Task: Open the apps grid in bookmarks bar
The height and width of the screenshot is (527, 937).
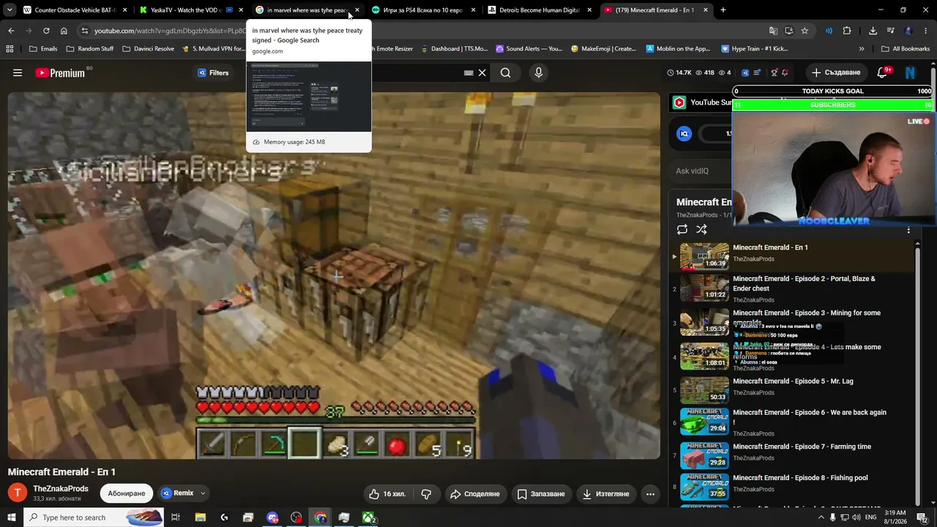Action: [x=10, y=49]
